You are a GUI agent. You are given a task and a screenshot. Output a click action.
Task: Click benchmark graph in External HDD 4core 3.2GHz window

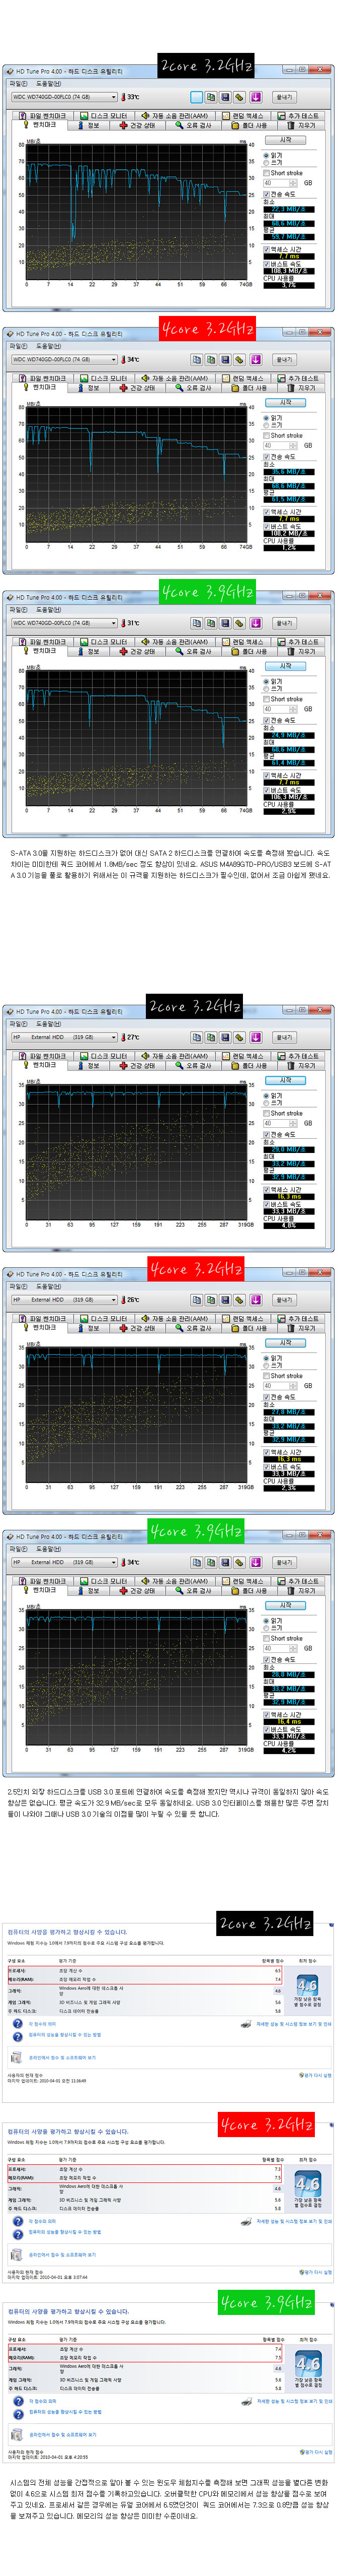tap(136, 1415)
